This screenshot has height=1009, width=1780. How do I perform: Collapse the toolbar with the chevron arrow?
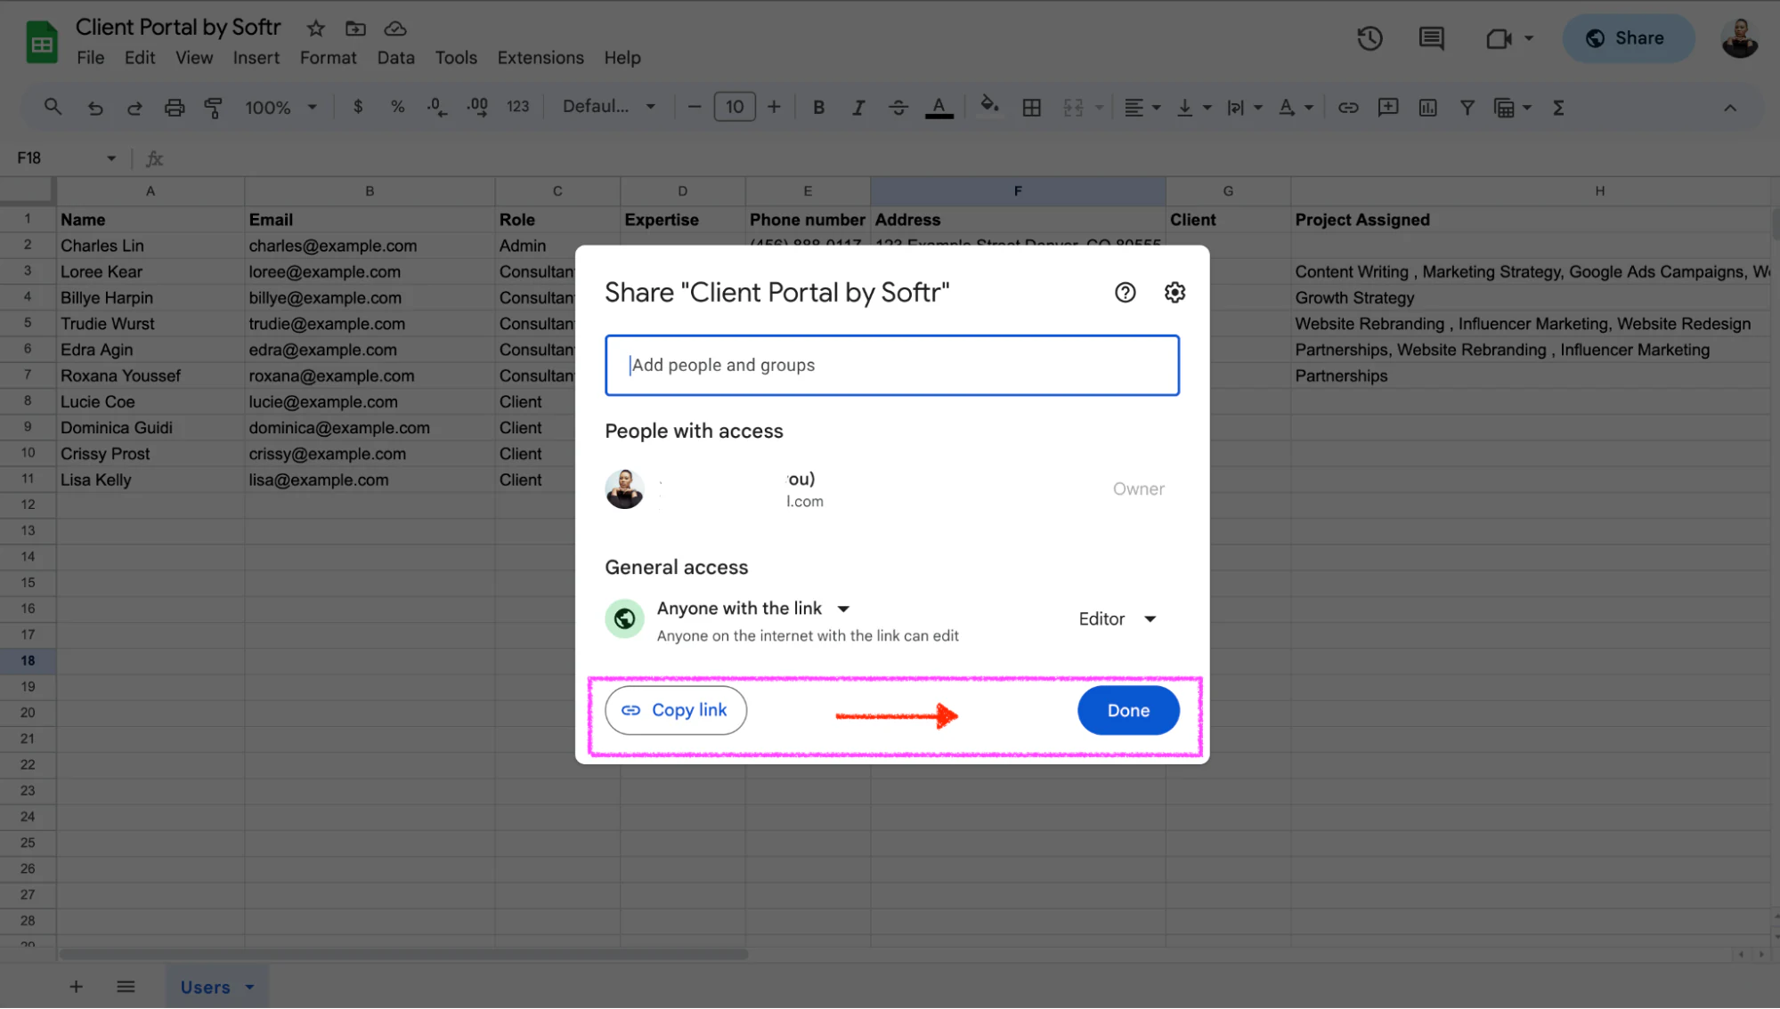[x=1729, y=108]
